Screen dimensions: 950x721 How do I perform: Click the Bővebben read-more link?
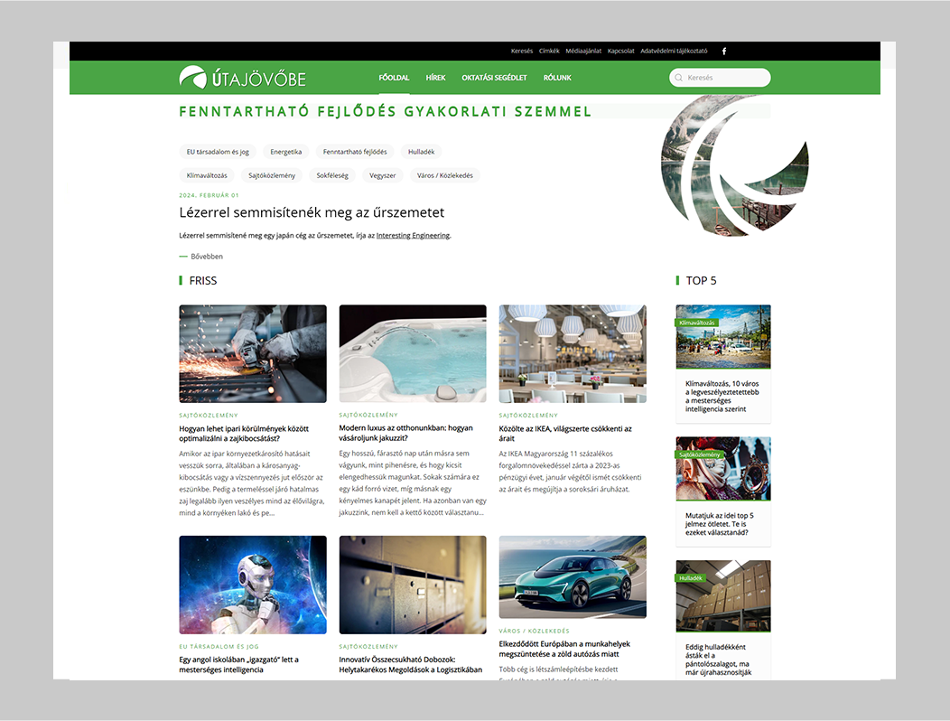tap(206, 257)
